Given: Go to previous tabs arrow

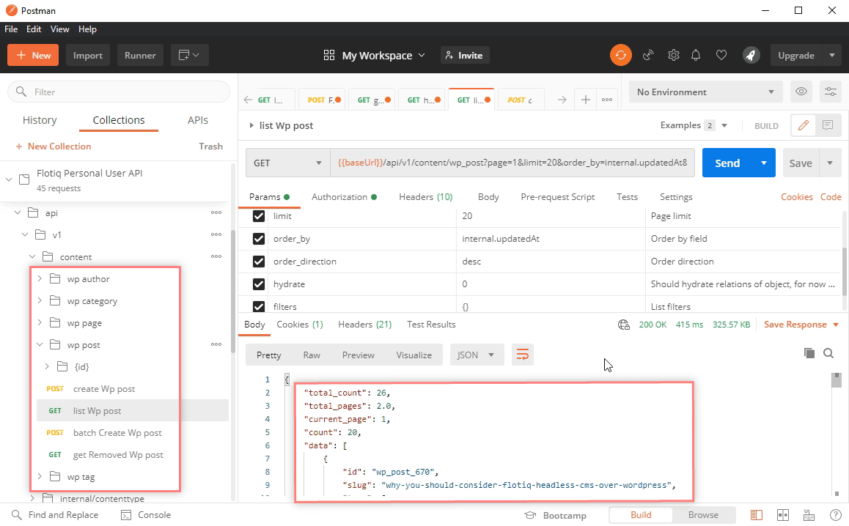Looking at the screenshot, I should (248, 100).
